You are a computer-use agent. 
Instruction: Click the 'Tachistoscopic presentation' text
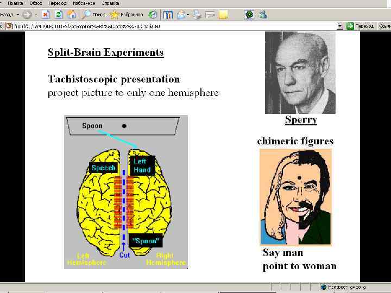pyautogui.click(x=113, y=79)
